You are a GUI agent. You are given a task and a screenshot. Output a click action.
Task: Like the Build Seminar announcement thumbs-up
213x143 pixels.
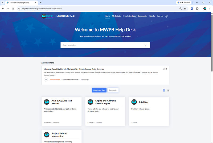point(164,69)
